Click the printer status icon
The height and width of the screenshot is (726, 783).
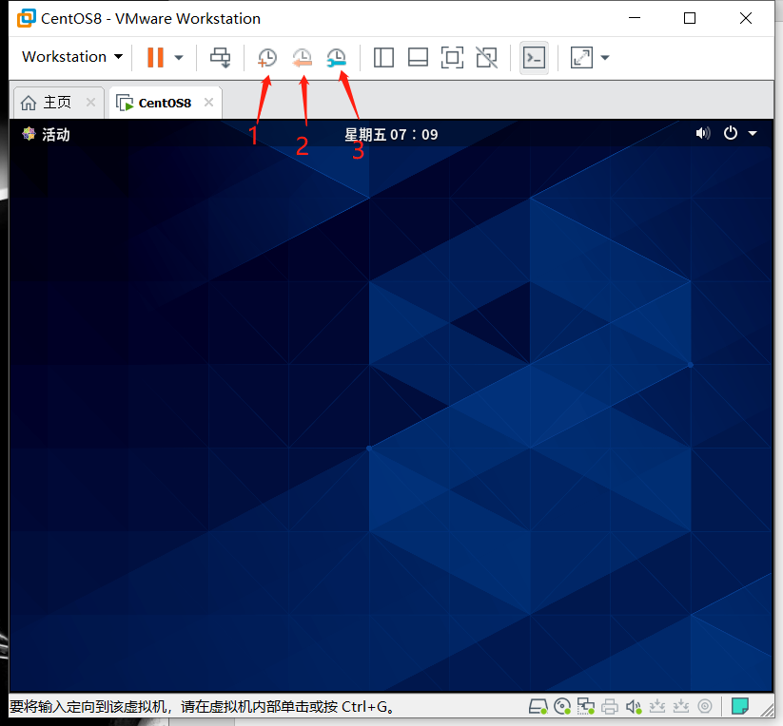click(609, 706)
